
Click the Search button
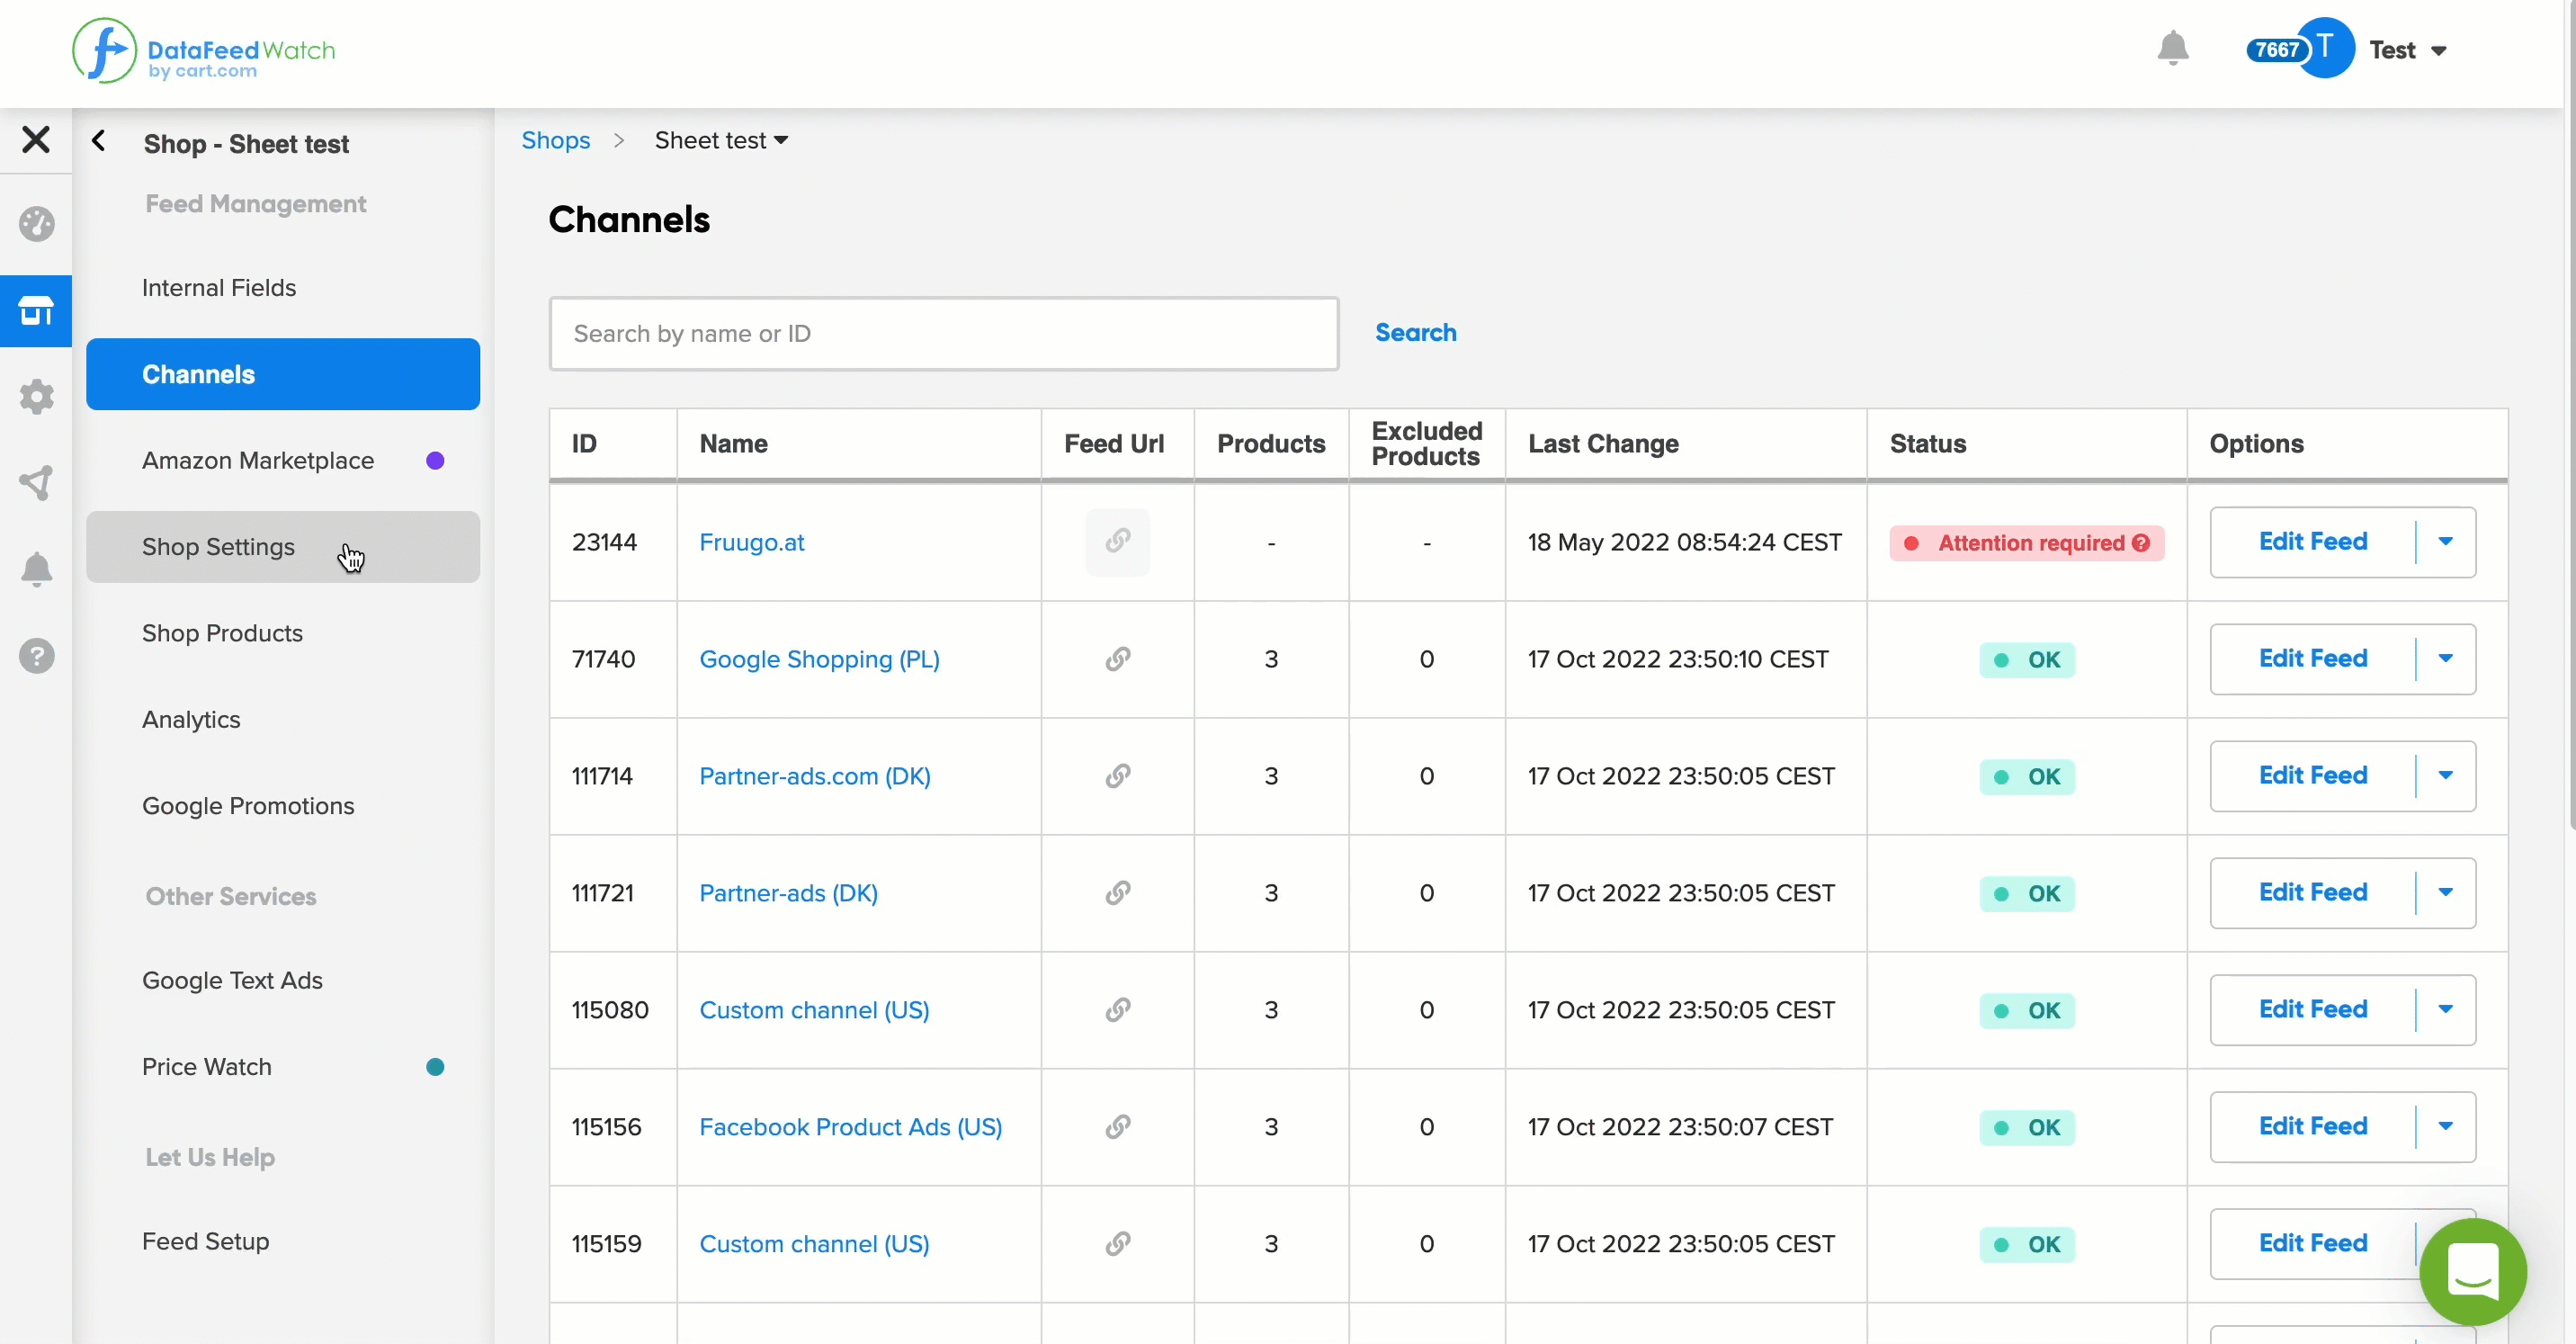(1415, 333)
